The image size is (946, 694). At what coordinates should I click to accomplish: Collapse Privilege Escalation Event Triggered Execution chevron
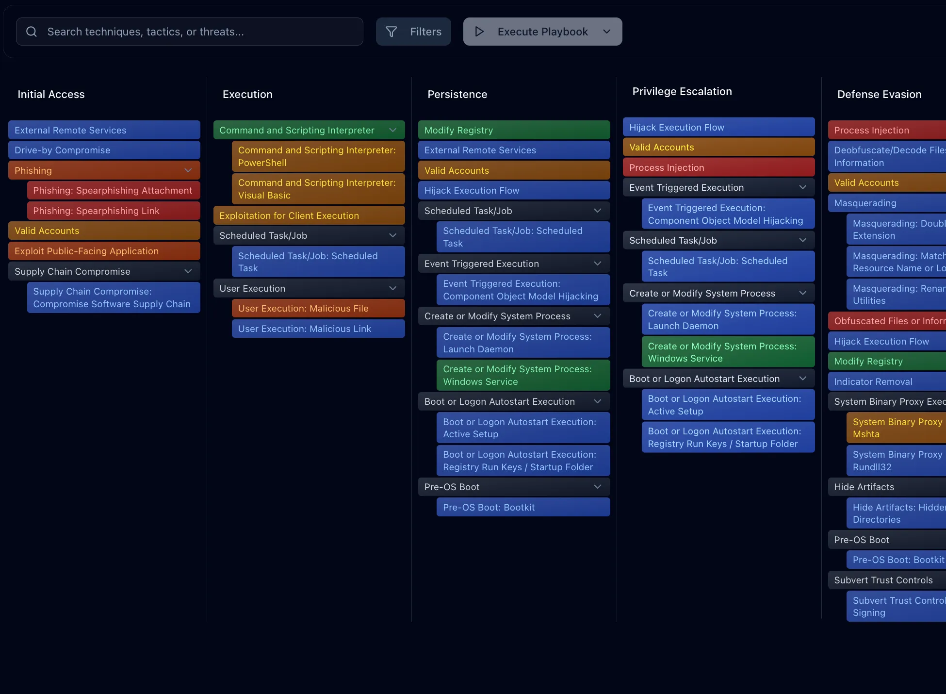tap(803, 187)
